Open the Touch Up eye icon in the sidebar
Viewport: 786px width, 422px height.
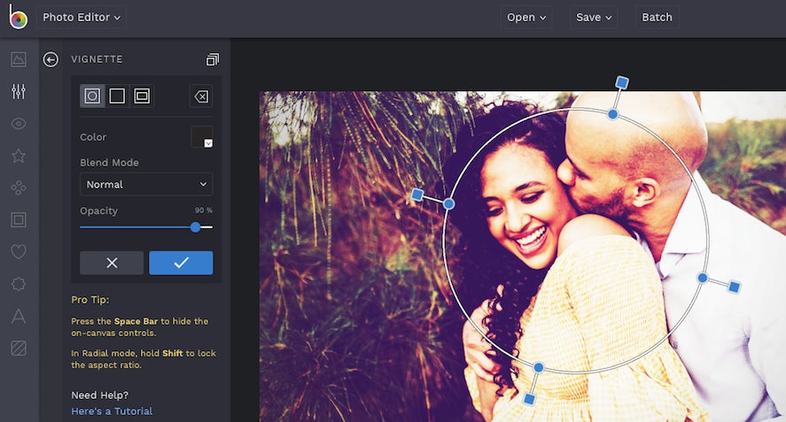tap(19, 124)
